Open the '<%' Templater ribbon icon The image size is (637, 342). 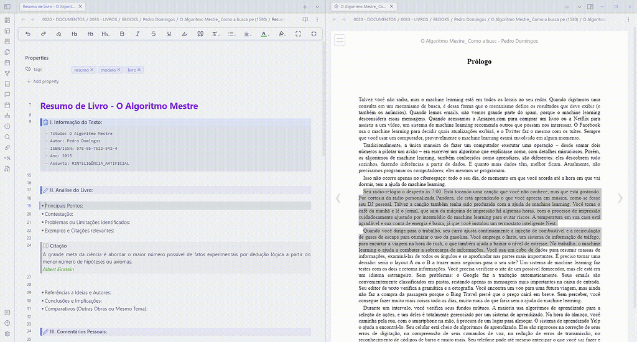[x=7, y=158]
